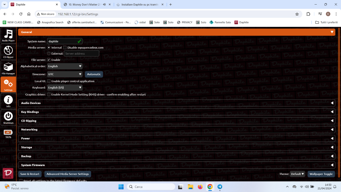
Task: Click the taskbar volume icon
Action: (307, 187)
